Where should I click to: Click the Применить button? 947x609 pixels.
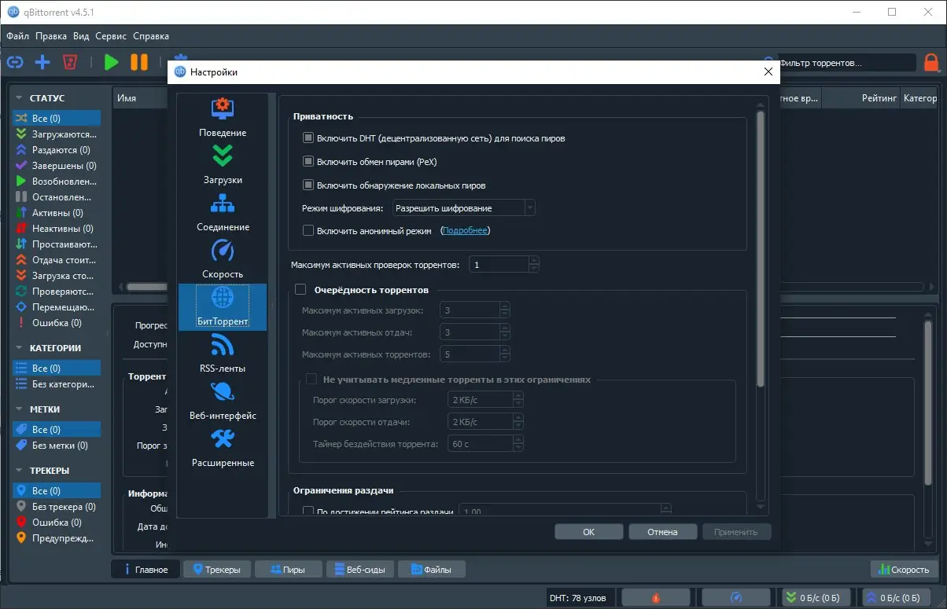[x=736, y=531]
